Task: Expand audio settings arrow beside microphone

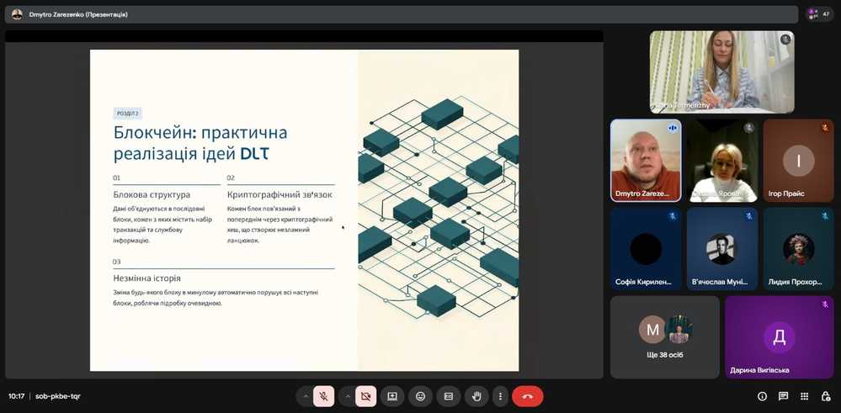Action: pos(306,396)
